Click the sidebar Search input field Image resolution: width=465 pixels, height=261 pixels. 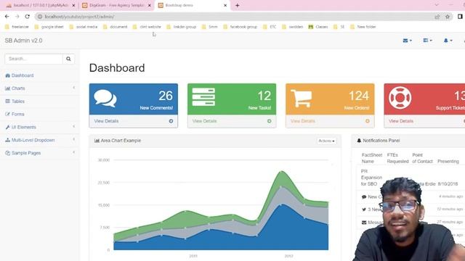34,59
